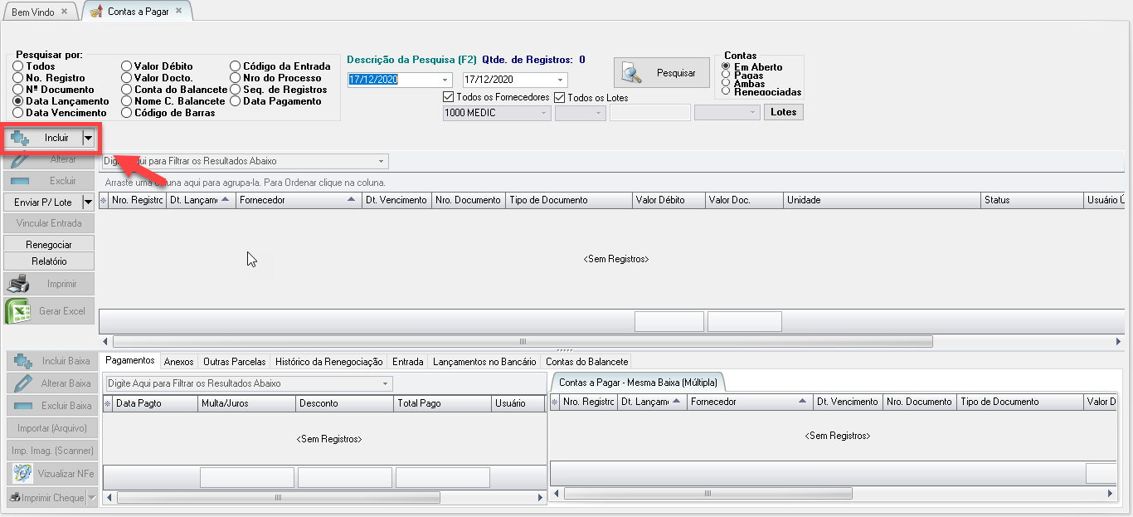Screen dimensions: 1133x517
Task: Click the Incluir plus icon button
Action: [21, 138]
